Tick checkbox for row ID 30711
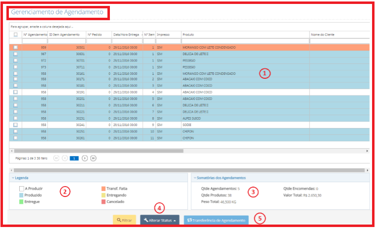The image size is (376, 228). click(16, 67)
